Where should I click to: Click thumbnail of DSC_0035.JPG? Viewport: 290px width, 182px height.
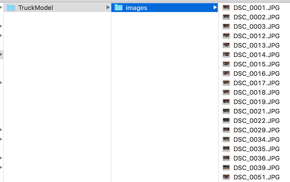(x=226, y=149)
